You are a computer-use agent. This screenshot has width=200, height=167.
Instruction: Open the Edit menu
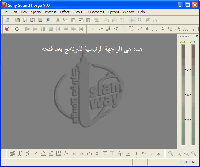[x=14, y=12]
